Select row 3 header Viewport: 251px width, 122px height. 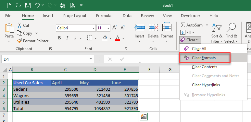4,89
